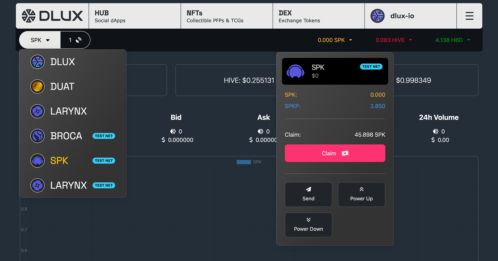The image size is (498, 261).
Task: Expand the 0.083 HIVE balance dropdown
Action: pyautogui.click(x=394, y=40)
